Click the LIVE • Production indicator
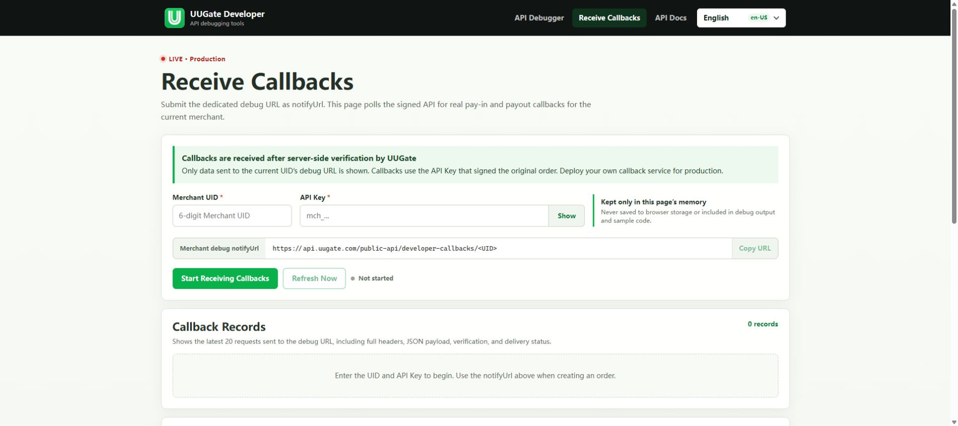This screenshot has width=958, height=426. pyautogui.click(x=193, y=59)
